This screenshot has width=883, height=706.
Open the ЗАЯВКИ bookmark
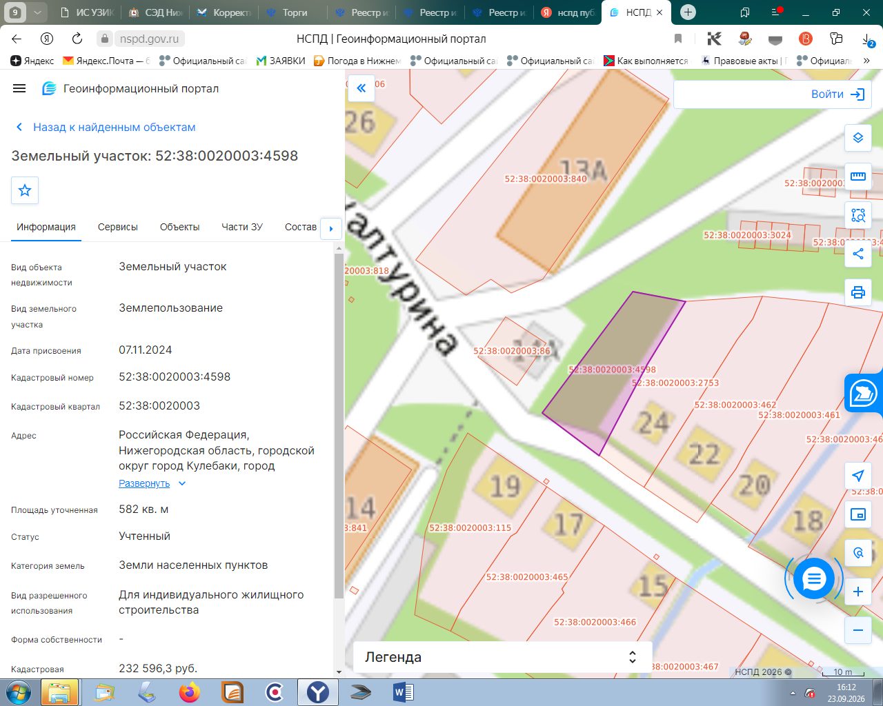[x=281, y=61]
